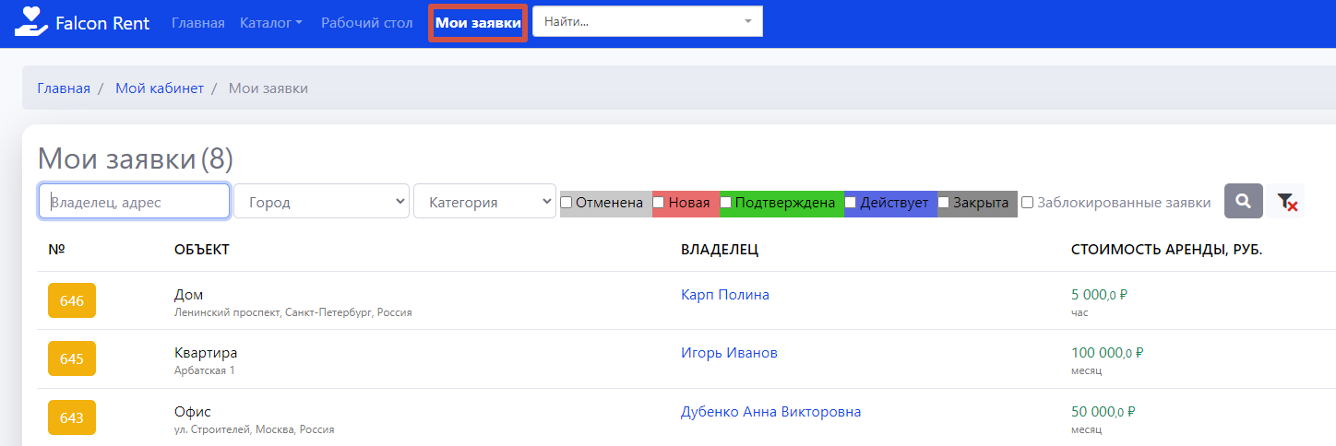This screenshot has width=1336, height=446.
Task: Tick the Действует status checkbox
Action: coord(851,202)
